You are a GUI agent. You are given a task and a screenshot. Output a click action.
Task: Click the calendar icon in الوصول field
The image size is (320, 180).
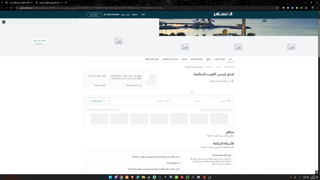coord(229,101)
